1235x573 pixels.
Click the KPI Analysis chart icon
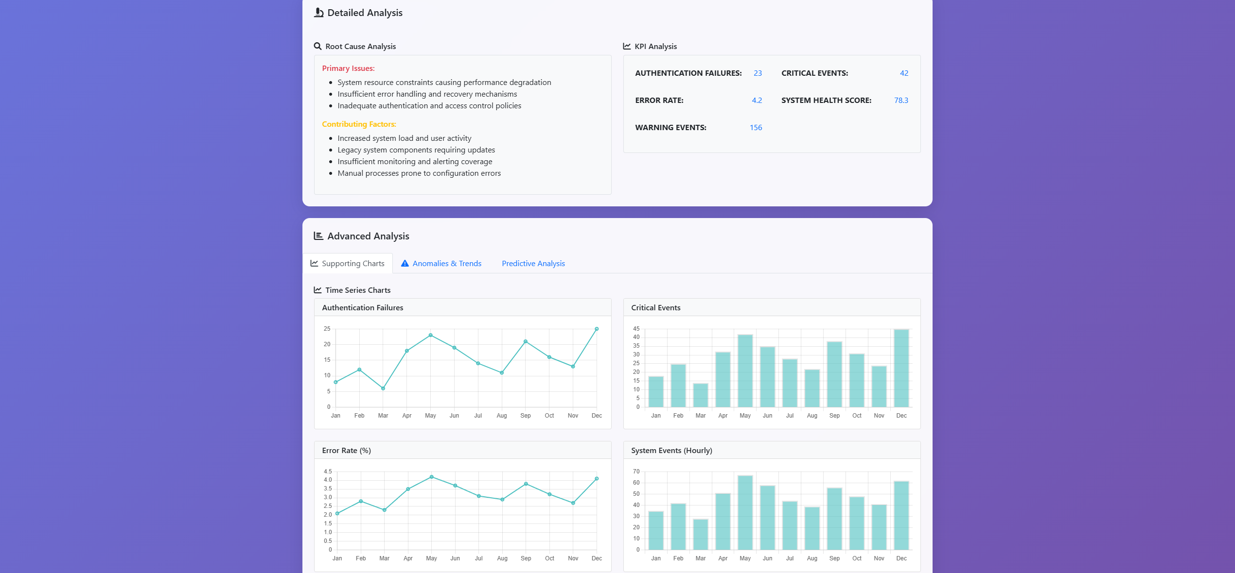tap(627, 46)
